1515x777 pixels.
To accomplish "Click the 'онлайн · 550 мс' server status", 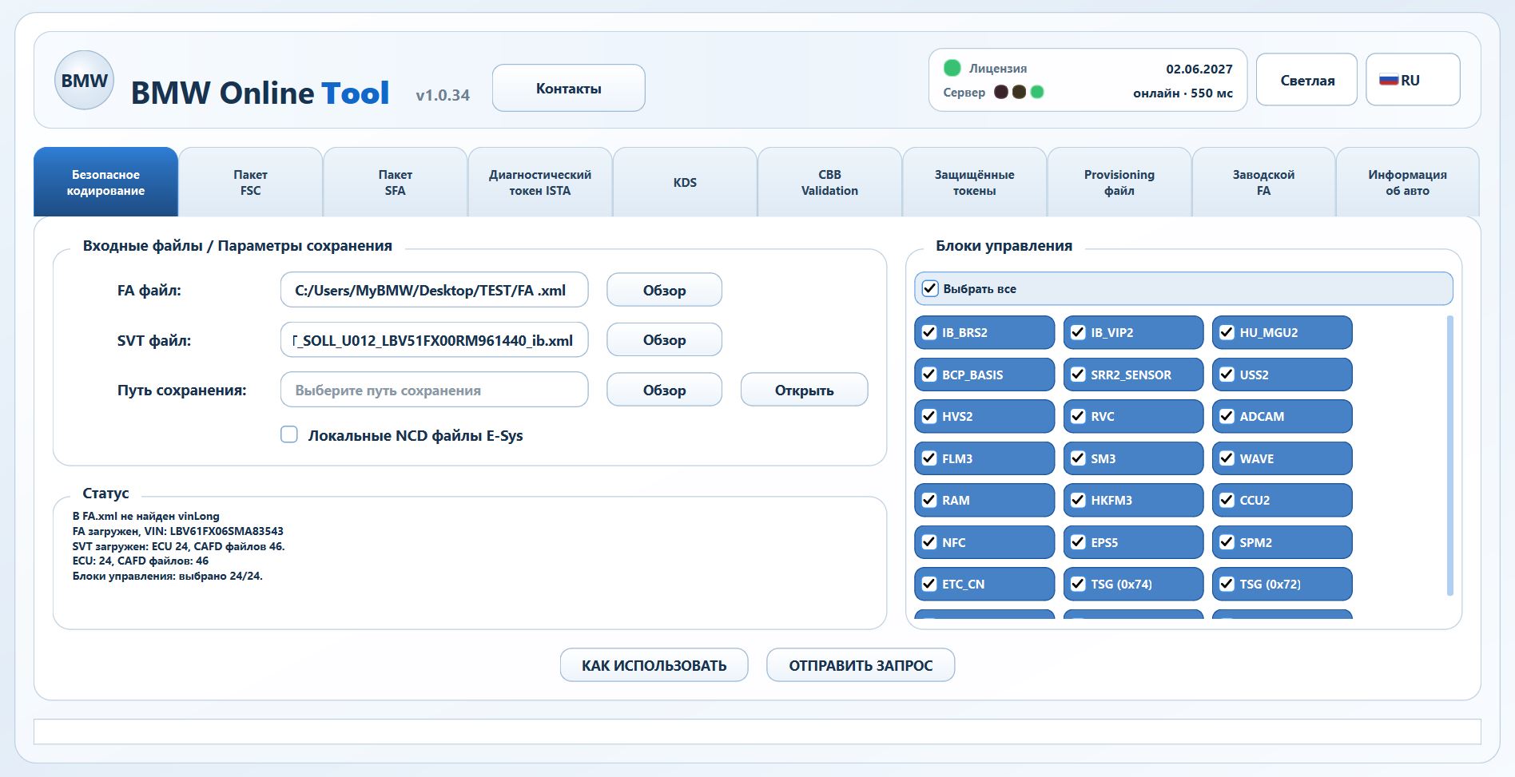I will click(1183, 93).
